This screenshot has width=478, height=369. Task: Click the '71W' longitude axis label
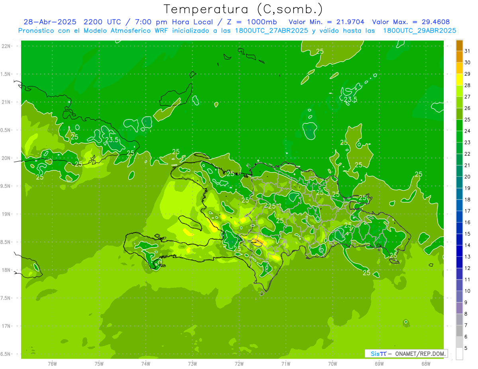point(286,363)
